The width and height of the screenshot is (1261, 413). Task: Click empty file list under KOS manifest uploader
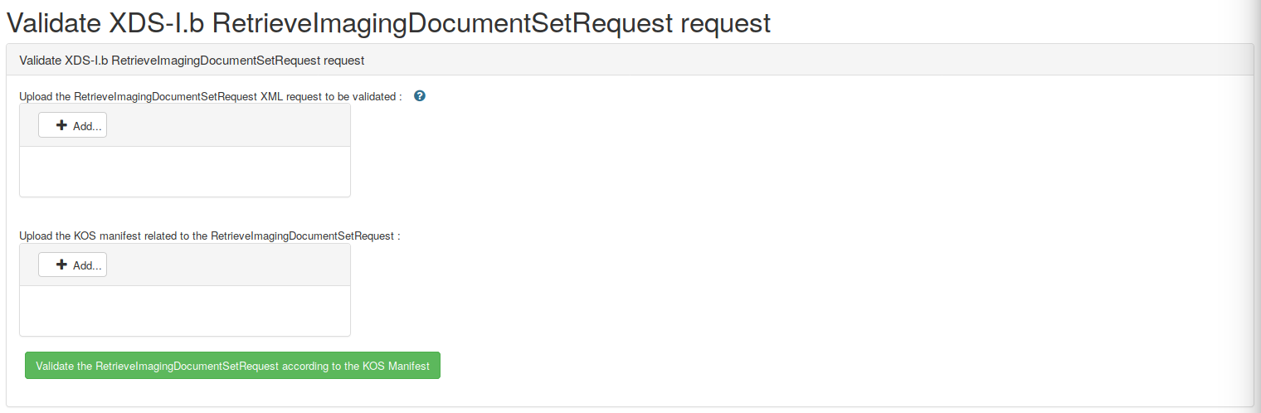click(184, 311)
